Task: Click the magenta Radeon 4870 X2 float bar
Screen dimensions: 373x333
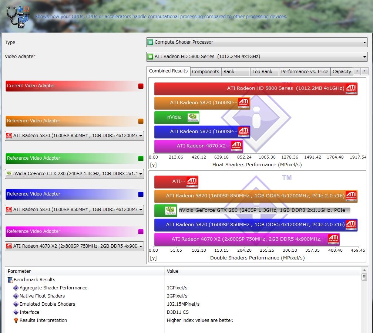Action: [199, 146]
